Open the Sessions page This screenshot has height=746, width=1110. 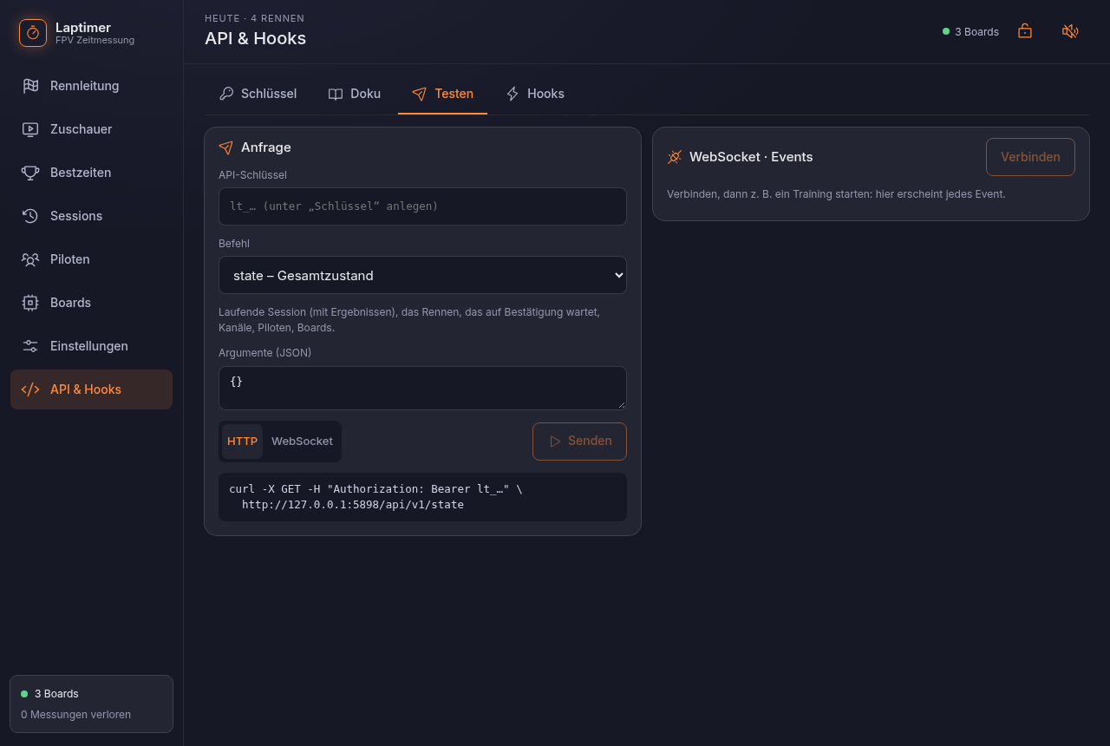pyautogui.click(x=91, y=216)
